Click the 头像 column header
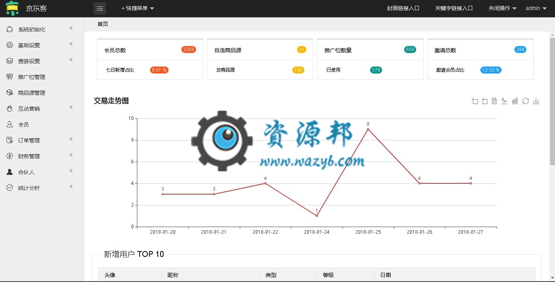This screenshot has height=282, width=555. click(110, 275)
